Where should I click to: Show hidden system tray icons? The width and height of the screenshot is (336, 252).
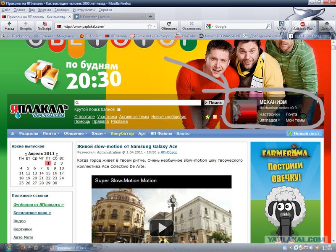point(290,248)
